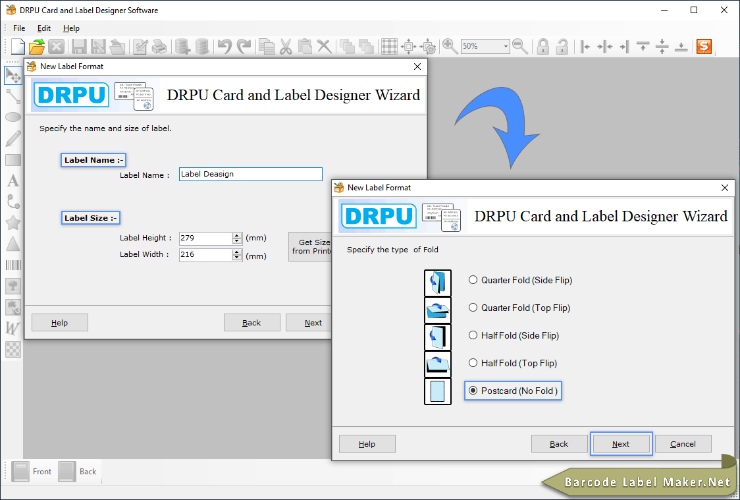The height and width of the screenshot is (500, 740).
Task: Open the File menu
Action: pos(19,28)
